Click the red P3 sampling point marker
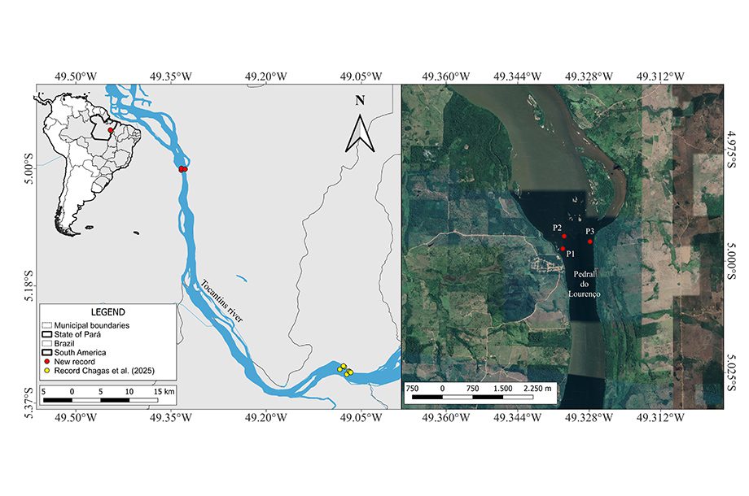This screenshot has height=496, width=749. 589,241
